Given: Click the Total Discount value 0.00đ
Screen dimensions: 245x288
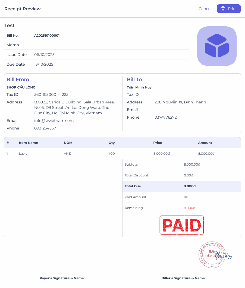Looking at the screenshot, I should (x=189, y=175).
